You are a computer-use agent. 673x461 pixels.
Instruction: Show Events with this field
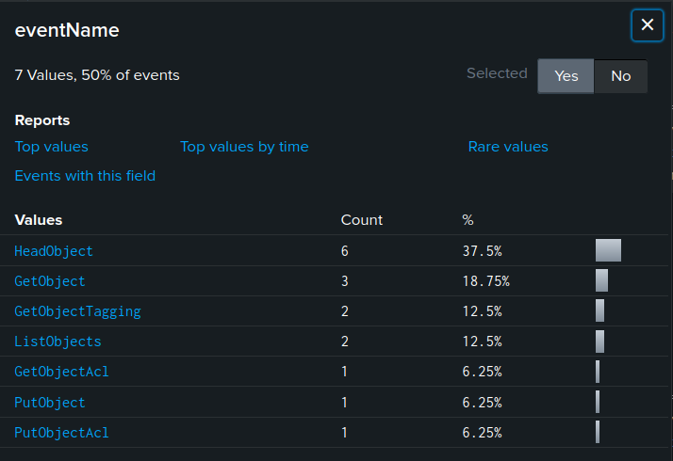85,176
